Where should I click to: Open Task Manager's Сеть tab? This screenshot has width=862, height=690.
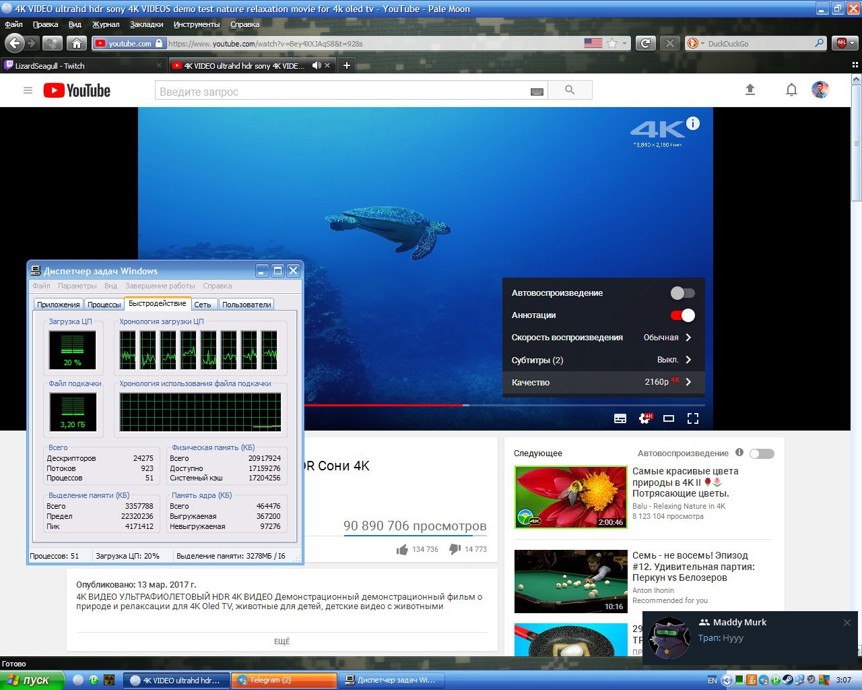pos(203,305)
